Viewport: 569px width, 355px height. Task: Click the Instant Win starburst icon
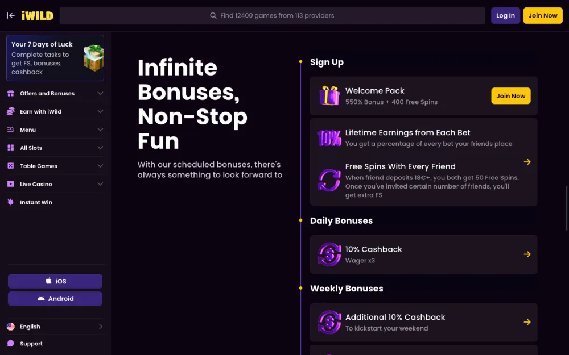10,202
